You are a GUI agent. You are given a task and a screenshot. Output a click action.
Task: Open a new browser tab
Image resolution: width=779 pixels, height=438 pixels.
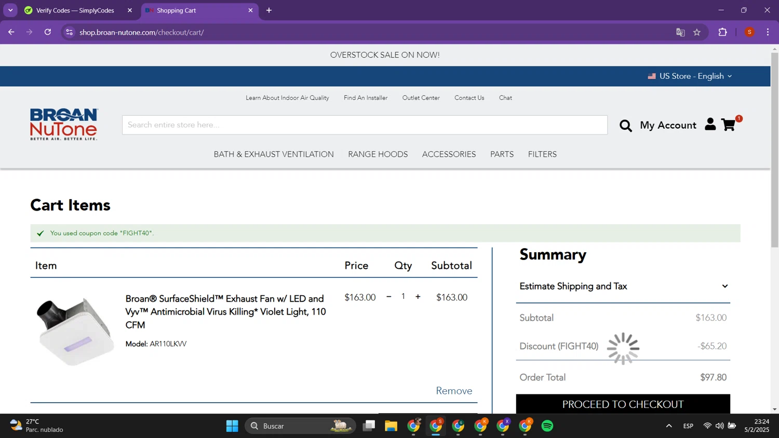(269, 10)
